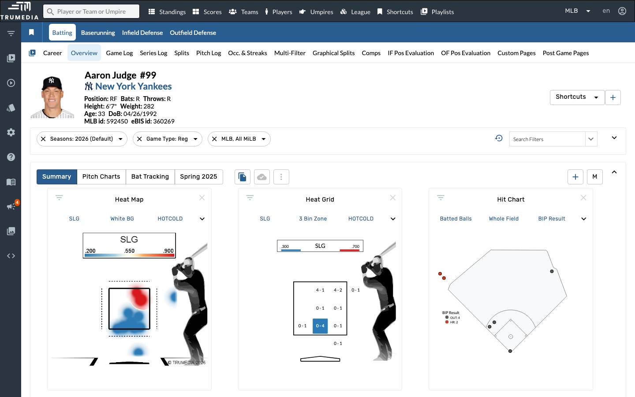635x397 pixels.
Task: Click the video playlist icon beside Career
Action: pos(32,53)
